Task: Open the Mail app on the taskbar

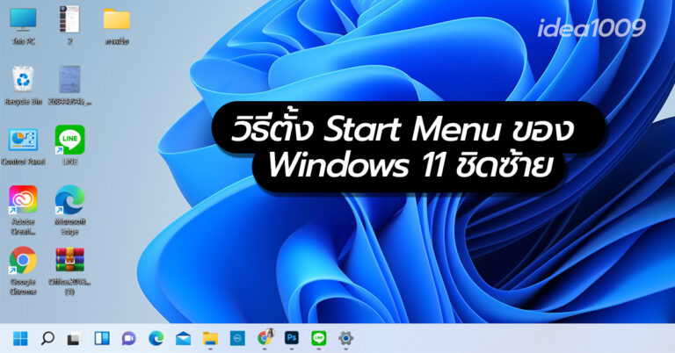Action: point(183,337)
